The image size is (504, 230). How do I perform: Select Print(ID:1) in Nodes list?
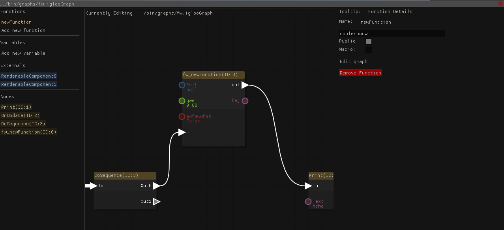[16, 107]
